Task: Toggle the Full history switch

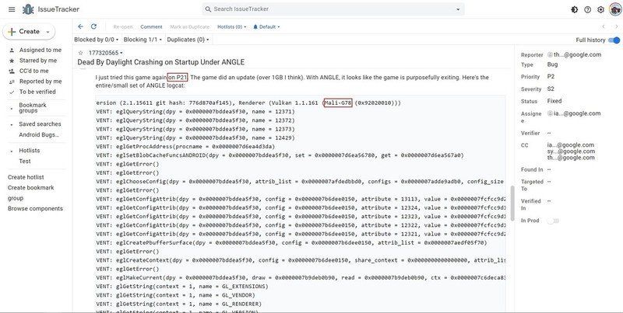Action: tap(615, 40)
